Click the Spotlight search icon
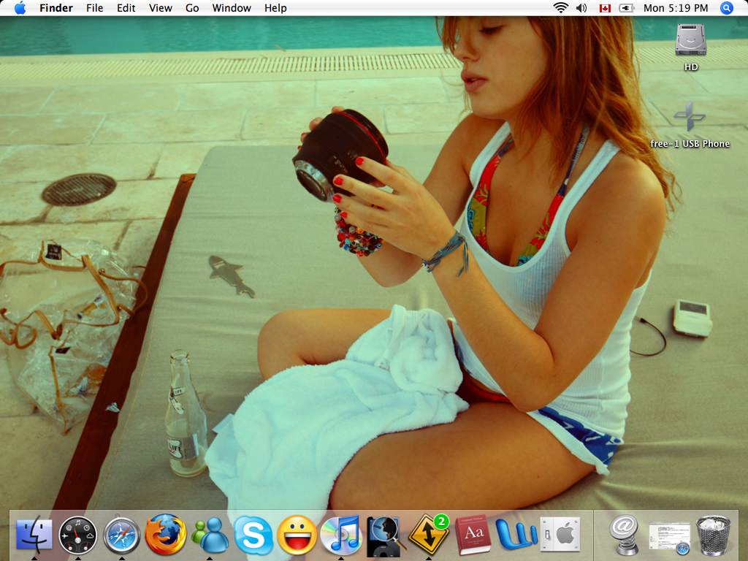Screen dimensions: 748x561 coord(726,8)
